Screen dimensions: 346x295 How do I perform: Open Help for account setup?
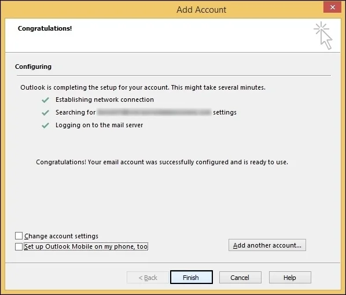290,277
